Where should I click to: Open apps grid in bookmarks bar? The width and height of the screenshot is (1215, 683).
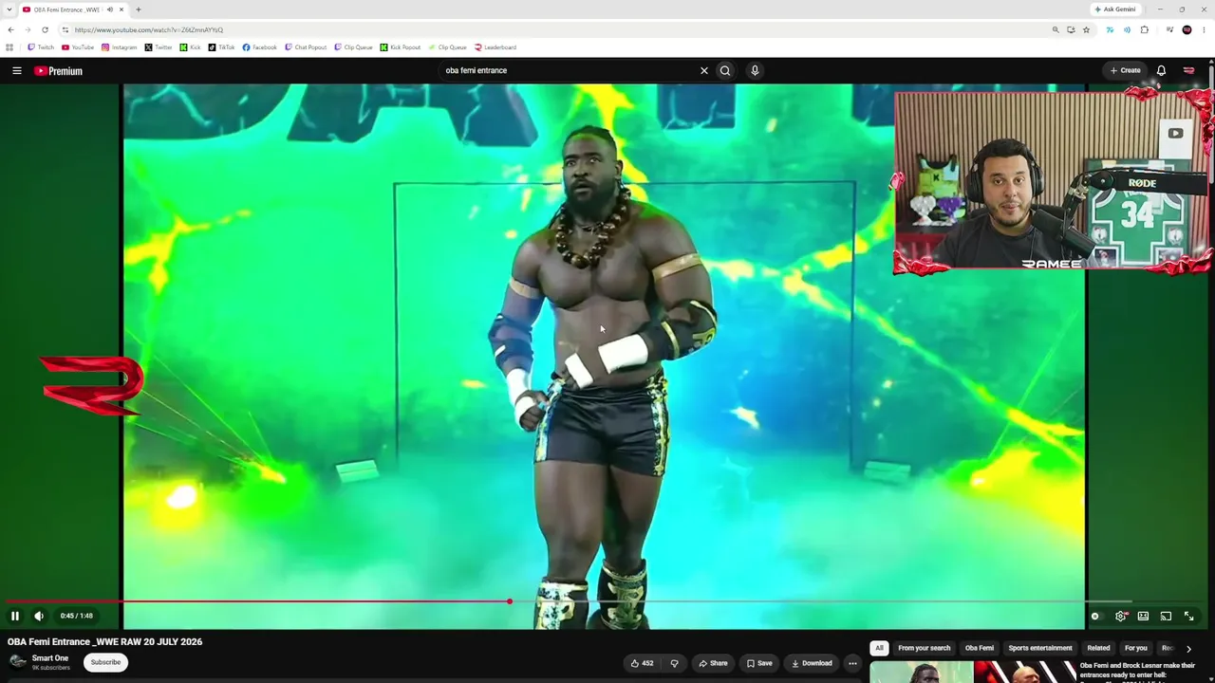pyautogui.click(x=9, y=47)
